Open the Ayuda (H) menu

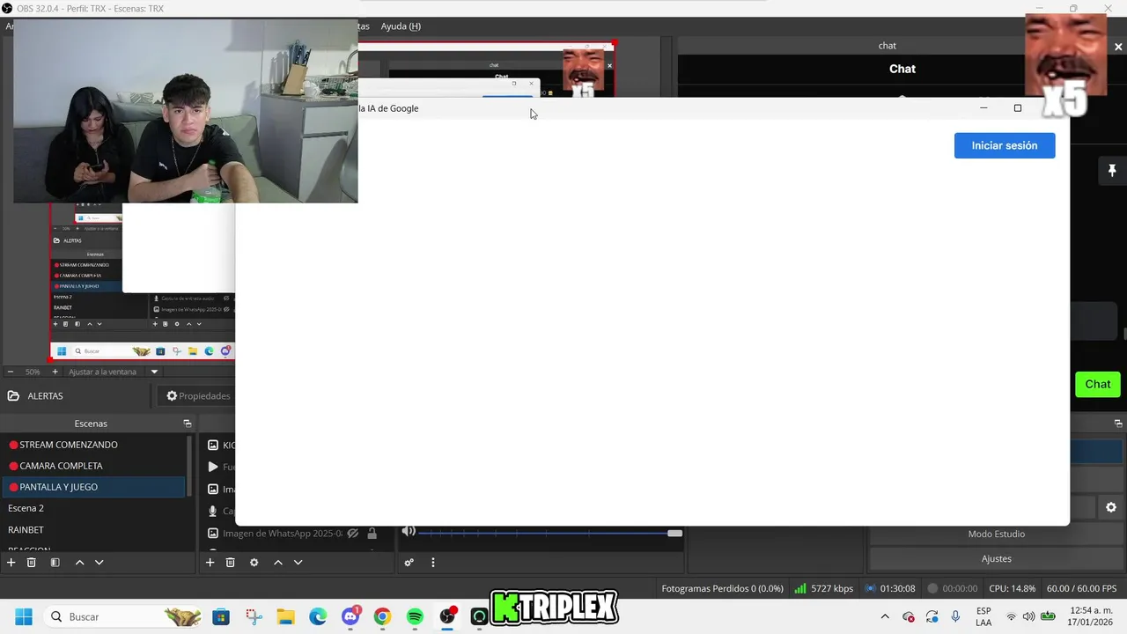tap(401, 26)
